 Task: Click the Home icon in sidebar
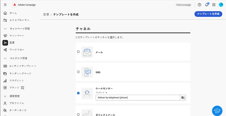click(5, 13)
